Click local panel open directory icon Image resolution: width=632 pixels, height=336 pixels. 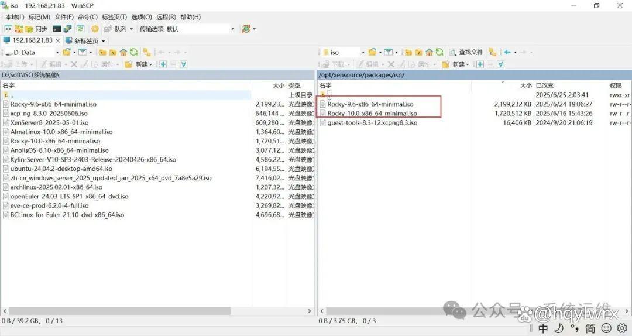pos(67,52)
